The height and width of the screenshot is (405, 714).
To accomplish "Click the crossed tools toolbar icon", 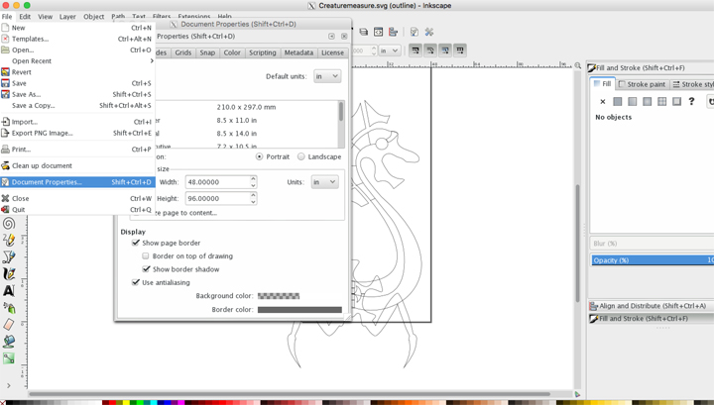I will click(x=429, y=32).
